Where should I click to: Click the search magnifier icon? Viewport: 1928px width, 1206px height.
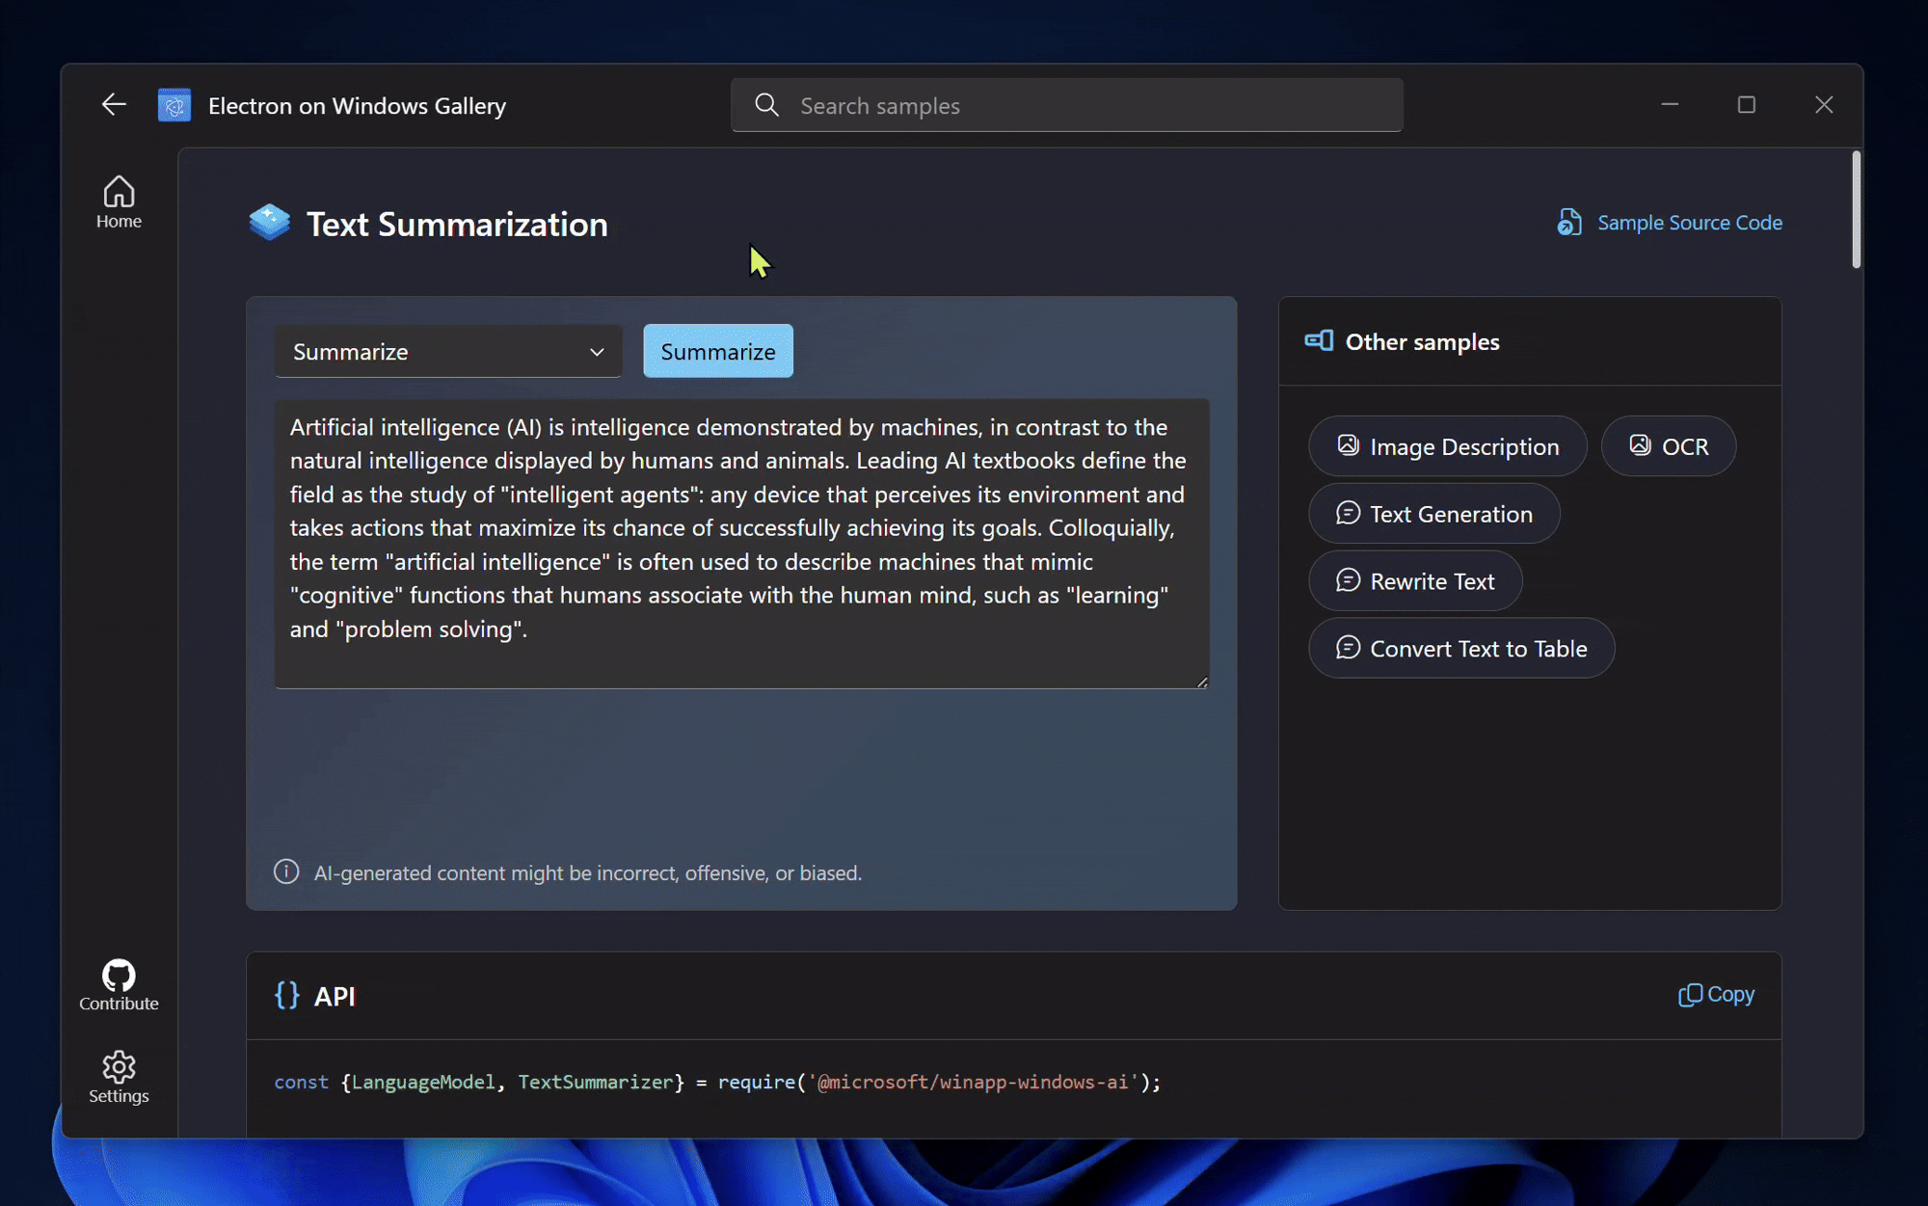[766, 105]
